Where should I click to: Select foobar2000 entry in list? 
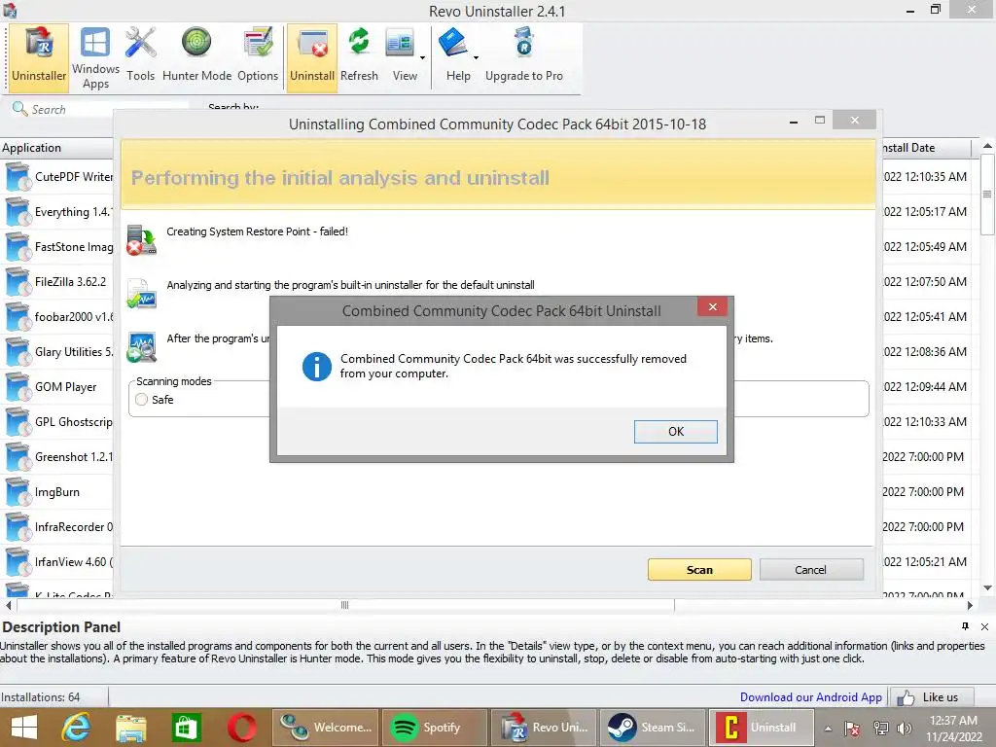tap(58, 316)
